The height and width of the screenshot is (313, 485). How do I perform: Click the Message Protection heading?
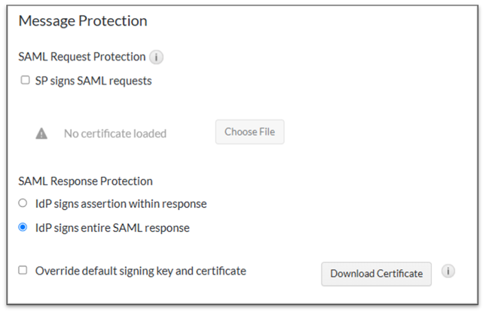(x=83, y=21)
